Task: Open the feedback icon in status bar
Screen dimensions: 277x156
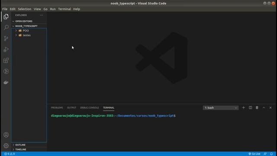Action: pos(265,154)
